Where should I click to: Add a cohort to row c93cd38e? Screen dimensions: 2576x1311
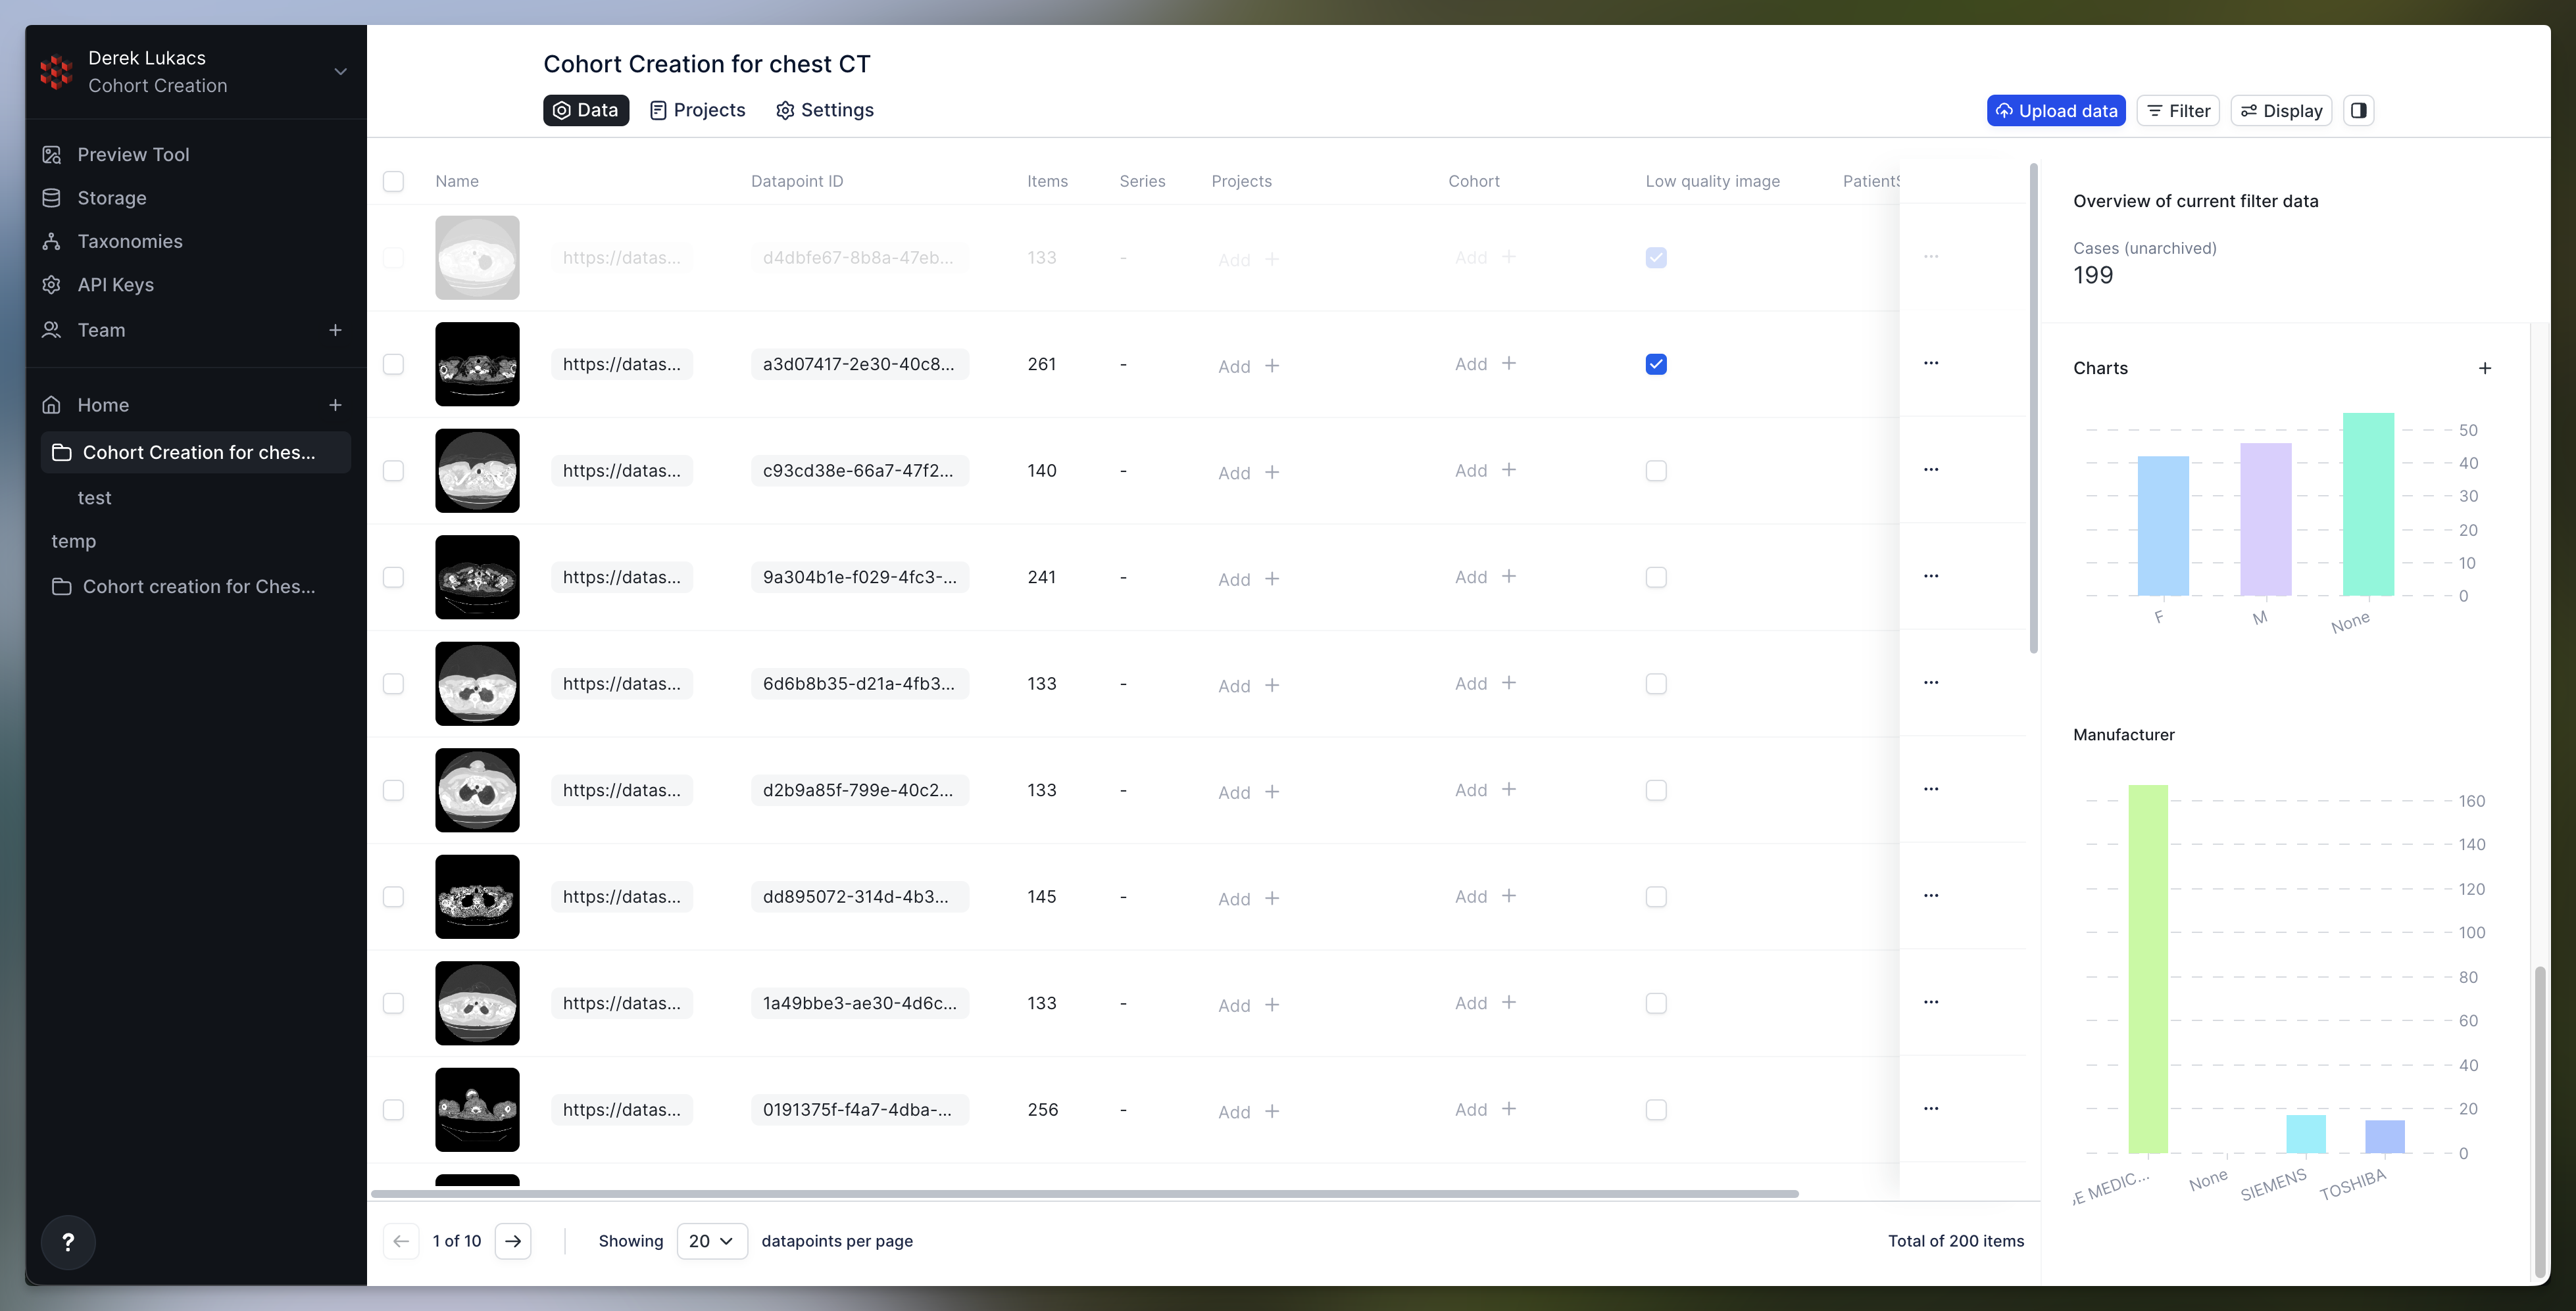pyautogui.click(x=1485, y=469)
